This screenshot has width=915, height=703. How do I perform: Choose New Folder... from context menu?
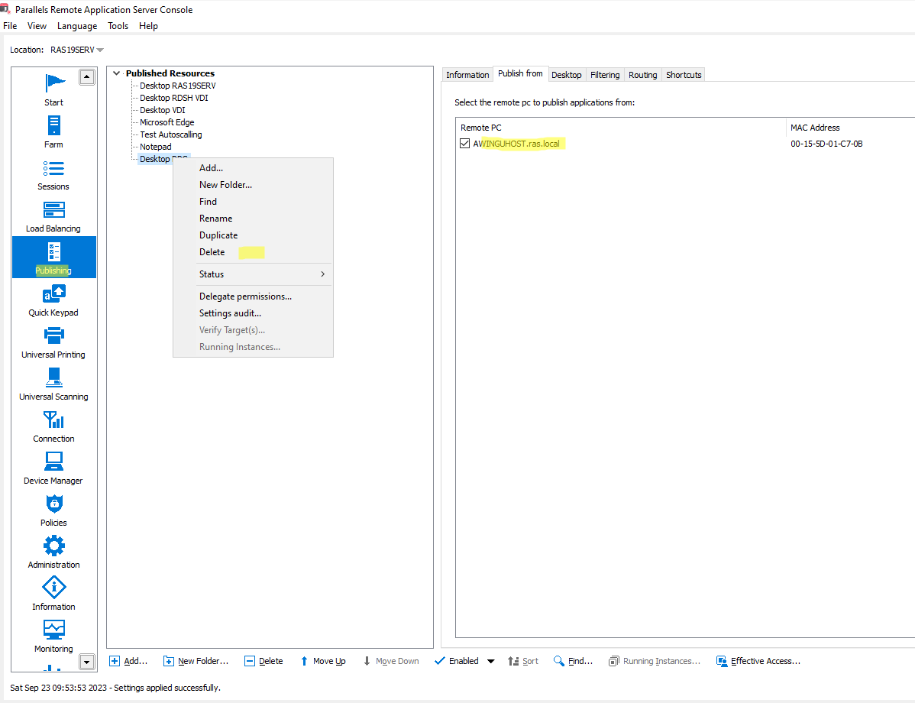[x=254, y=185]
